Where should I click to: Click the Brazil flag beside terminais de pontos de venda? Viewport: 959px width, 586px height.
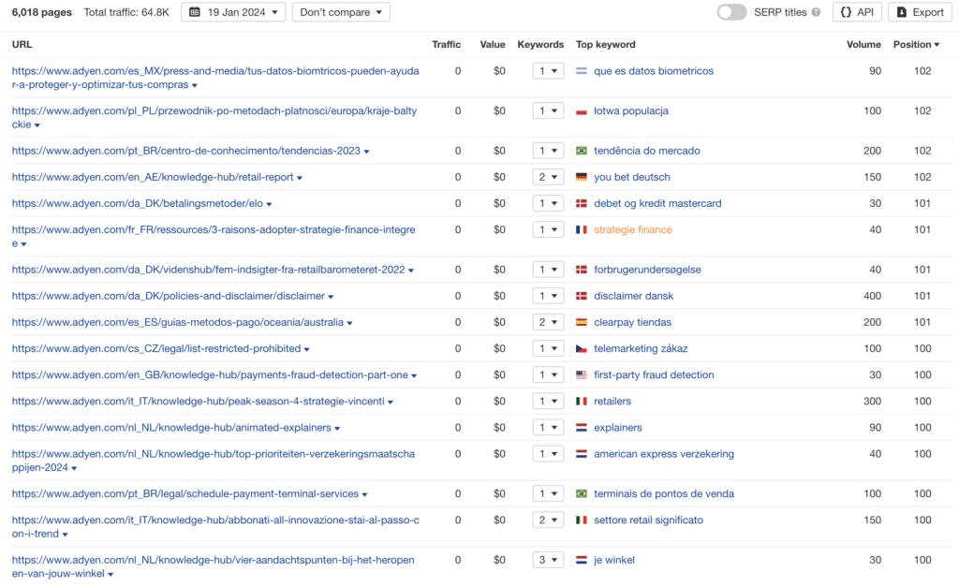pyautogui.click(x=581, y=493)
